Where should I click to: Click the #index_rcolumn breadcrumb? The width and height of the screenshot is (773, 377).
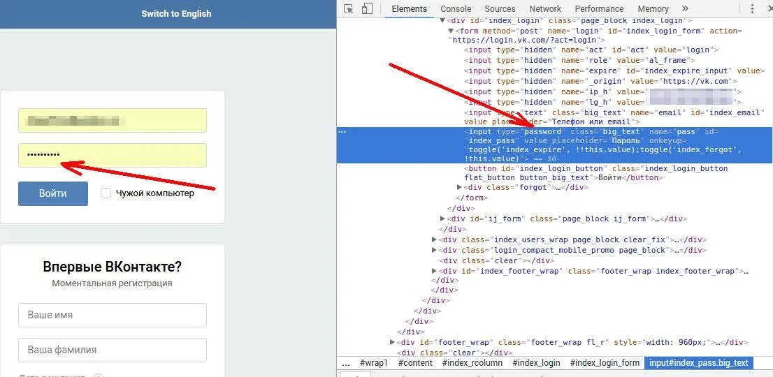[472, 363]
